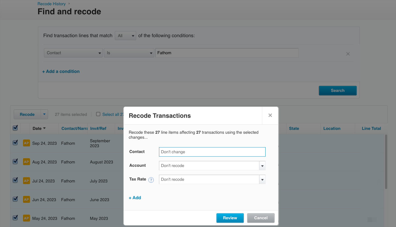Open the All conditions match dropdown
Image resolution: width=396 pixels, height=227 pixels.
[125, 35]
